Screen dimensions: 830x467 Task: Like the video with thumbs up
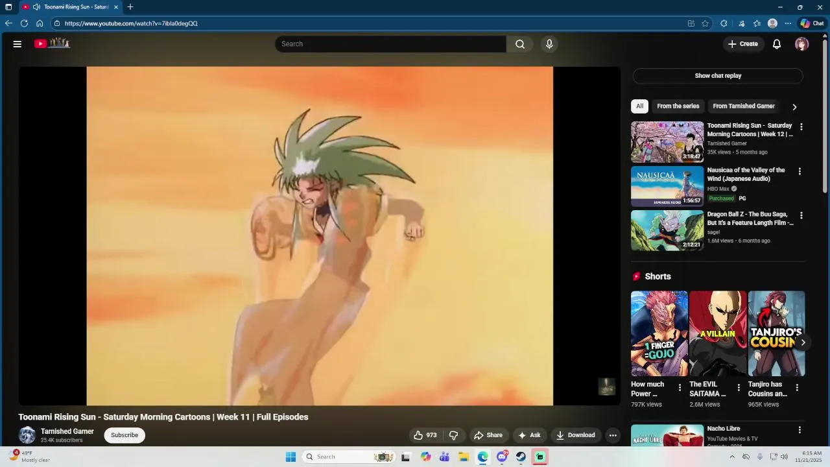click(425, 435)
